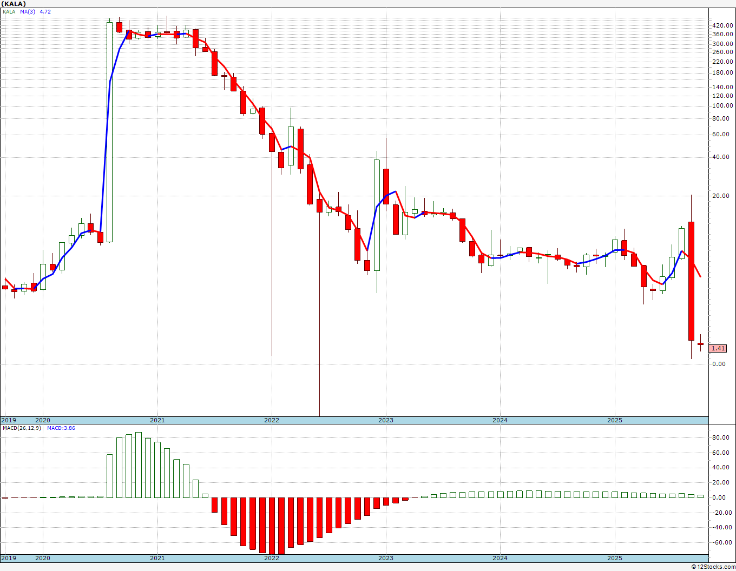
Task: Select the 100.00 price axis label
Action: click(x=723, y=105)
